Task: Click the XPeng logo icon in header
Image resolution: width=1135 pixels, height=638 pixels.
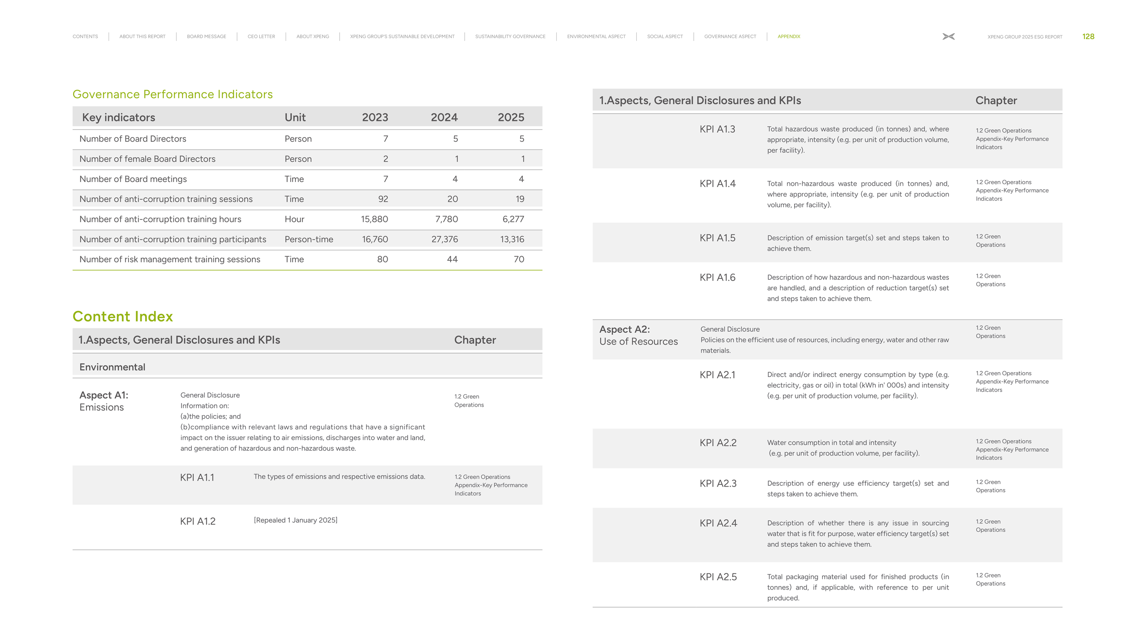Action: point(948,37)
